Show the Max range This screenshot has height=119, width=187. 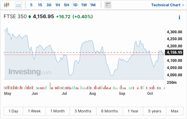point(175,111)
